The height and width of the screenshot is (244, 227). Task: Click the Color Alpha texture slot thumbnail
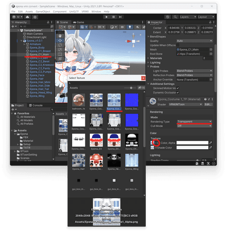(152, 143)
